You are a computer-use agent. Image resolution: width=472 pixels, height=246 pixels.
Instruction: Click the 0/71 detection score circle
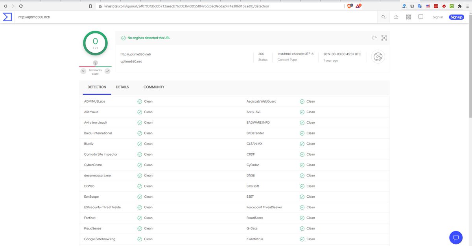(x=95, y=43)
